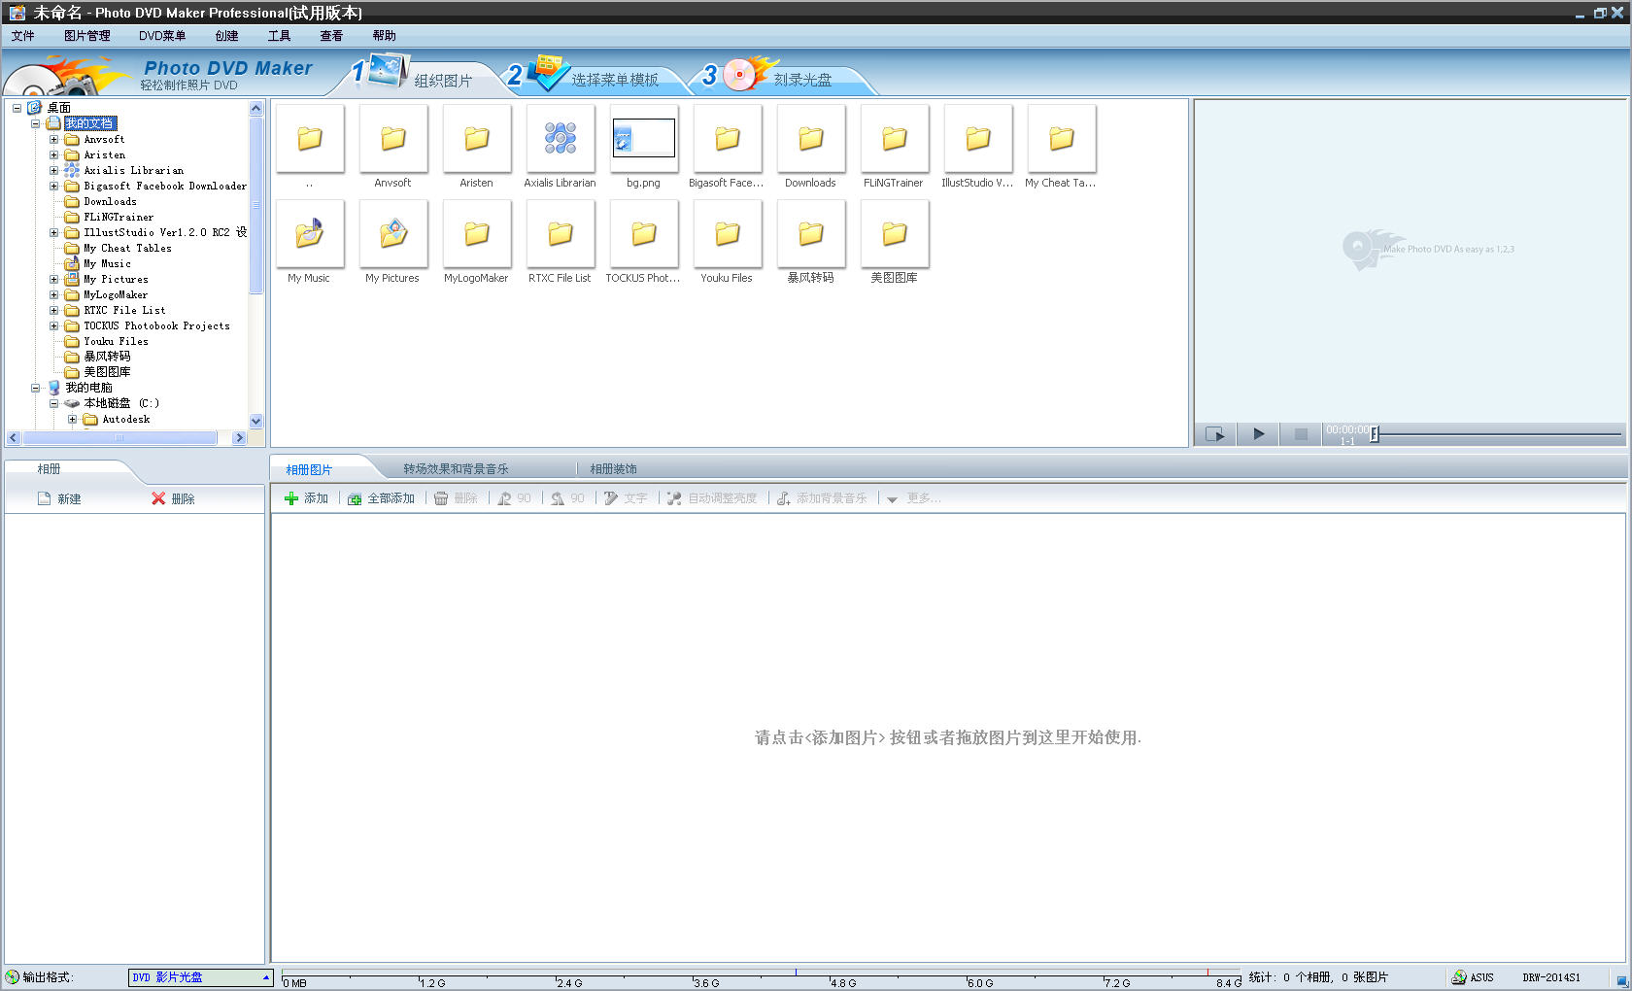Click the preview stop button
The width and height of the screenshot is (1632, 991).
[x=1301, y=434]
